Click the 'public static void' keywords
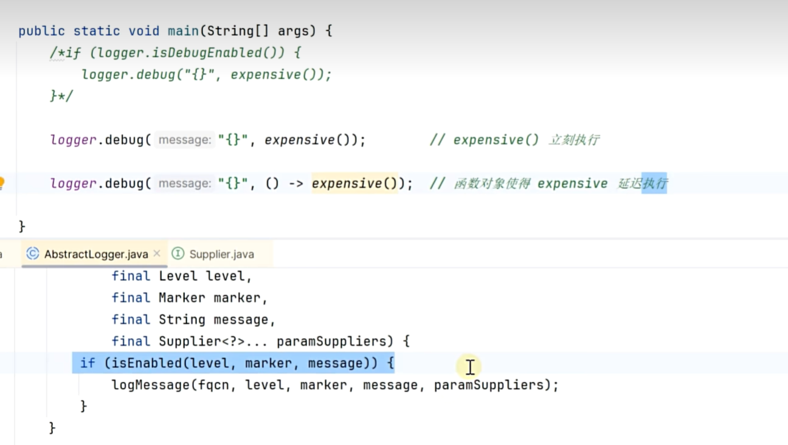Image resolution: width=788 pixels, height=445 pixels. [x=89, y=31]
